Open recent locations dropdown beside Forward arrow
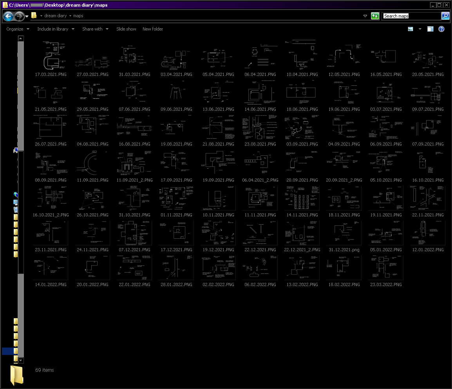452x389 pixels. (x=27, y=16)
